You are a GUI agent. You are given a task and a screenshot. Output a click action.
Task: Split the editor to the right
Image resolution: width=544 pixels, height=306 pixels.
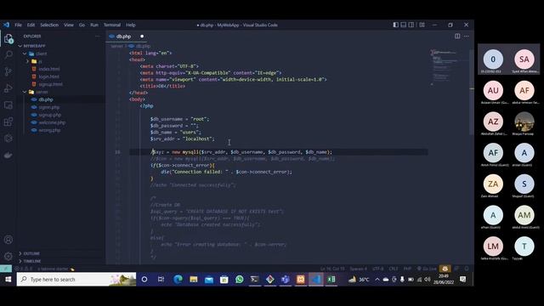(x=457, y=36)
